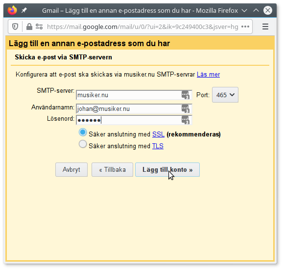Open tracking protection shield icon
The height and width of the screenshot is (270, 283).
click(x=15, y=27)
